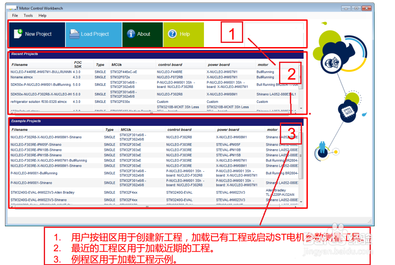Open the Tools menu

[x=28, y=15]
